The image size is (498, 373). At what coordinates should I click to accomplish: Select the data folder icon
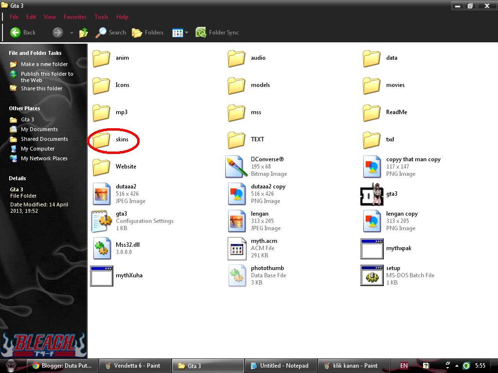pos(372,58)
